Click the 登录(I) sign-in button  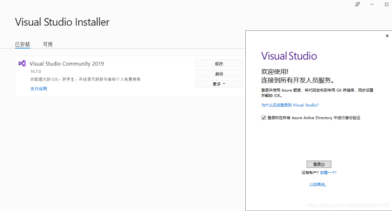pyautogui.click(x=319, y=164)
